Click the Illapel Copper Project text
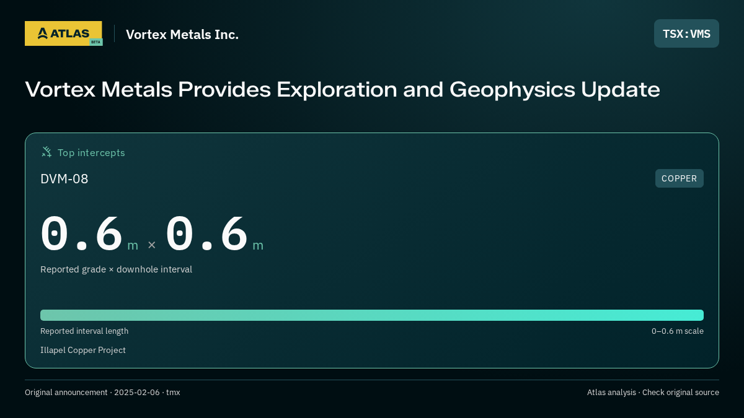 point(83,351)
